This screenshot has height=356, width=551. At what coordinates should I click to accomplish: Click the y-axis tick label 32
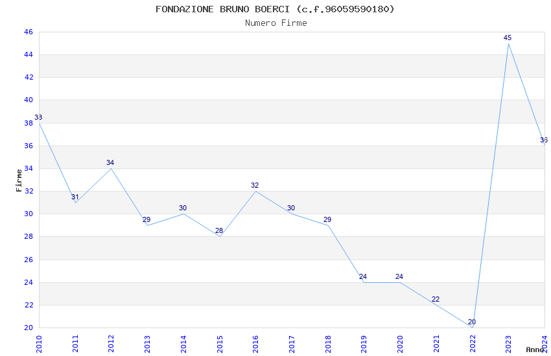point(29,191)
